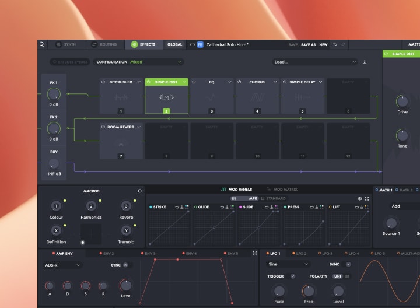The width and height of the screenshot is (420, 308).
Task: Toggle Effects Bypass switch
Action: [x=70, y=62]
